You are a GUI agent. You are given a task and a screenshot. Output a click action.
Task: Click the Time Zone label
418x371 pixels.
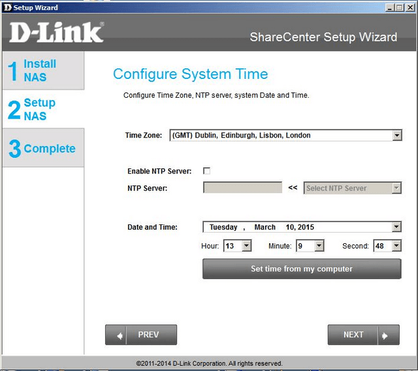click(x=144, y=135)
